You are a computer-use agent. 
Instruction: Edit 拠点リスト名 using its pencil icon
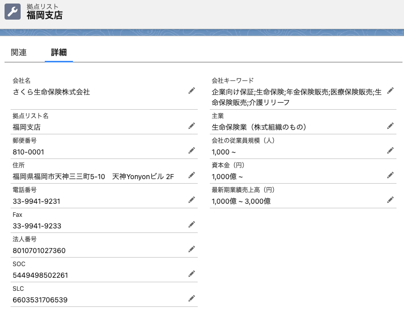(192, 126)
